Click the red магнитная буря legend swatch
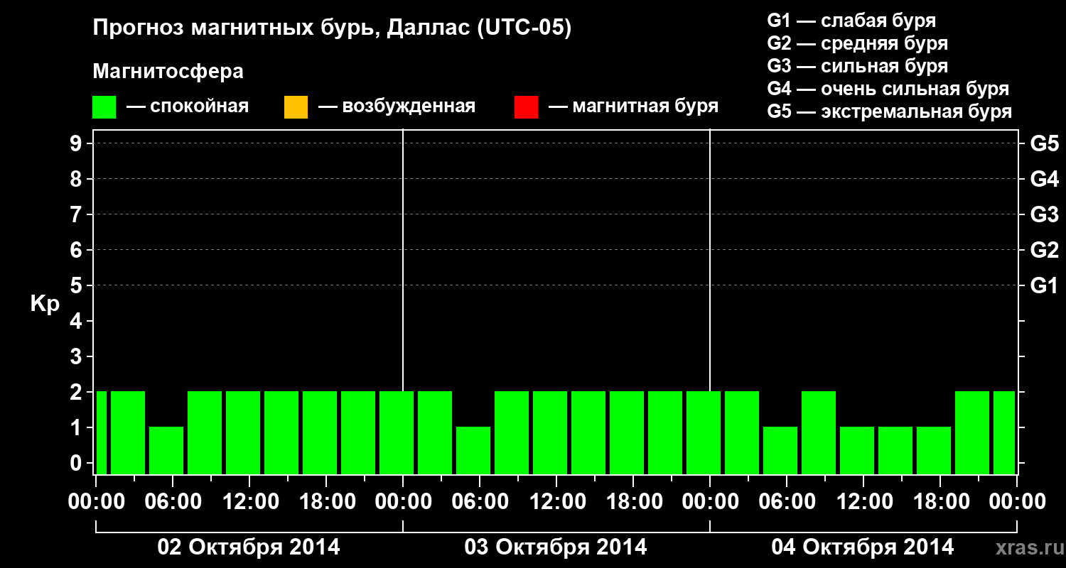The height and width of the screenshot is (568, 1066). [526, 107]
